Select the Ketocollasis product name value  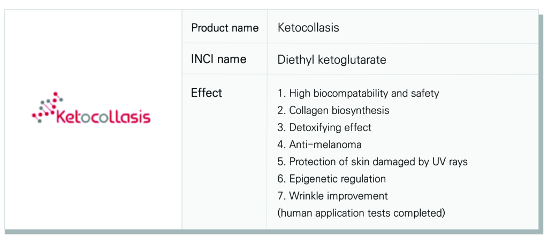pos(308,28)
